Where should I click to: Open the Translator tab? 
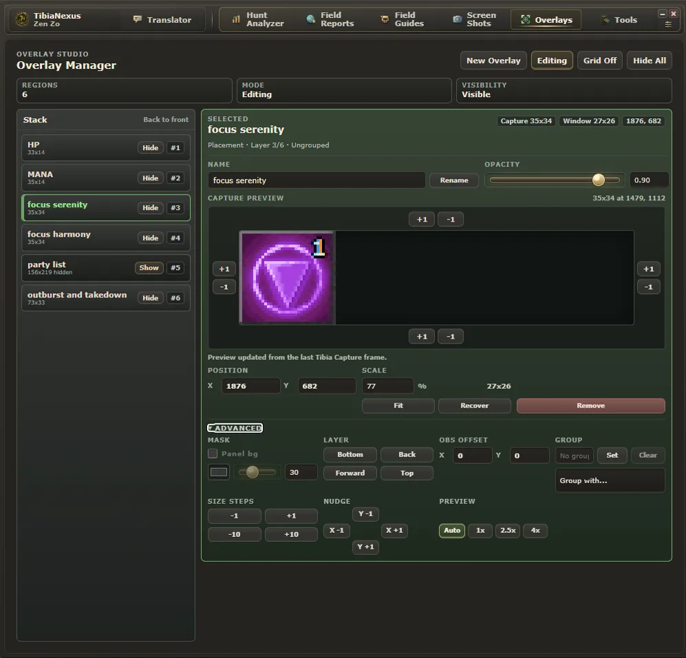162,20
